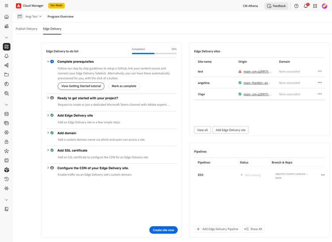Open the hamburger navigation menu
The height and width of the screenshot is (242, 332).
[7, 6]
